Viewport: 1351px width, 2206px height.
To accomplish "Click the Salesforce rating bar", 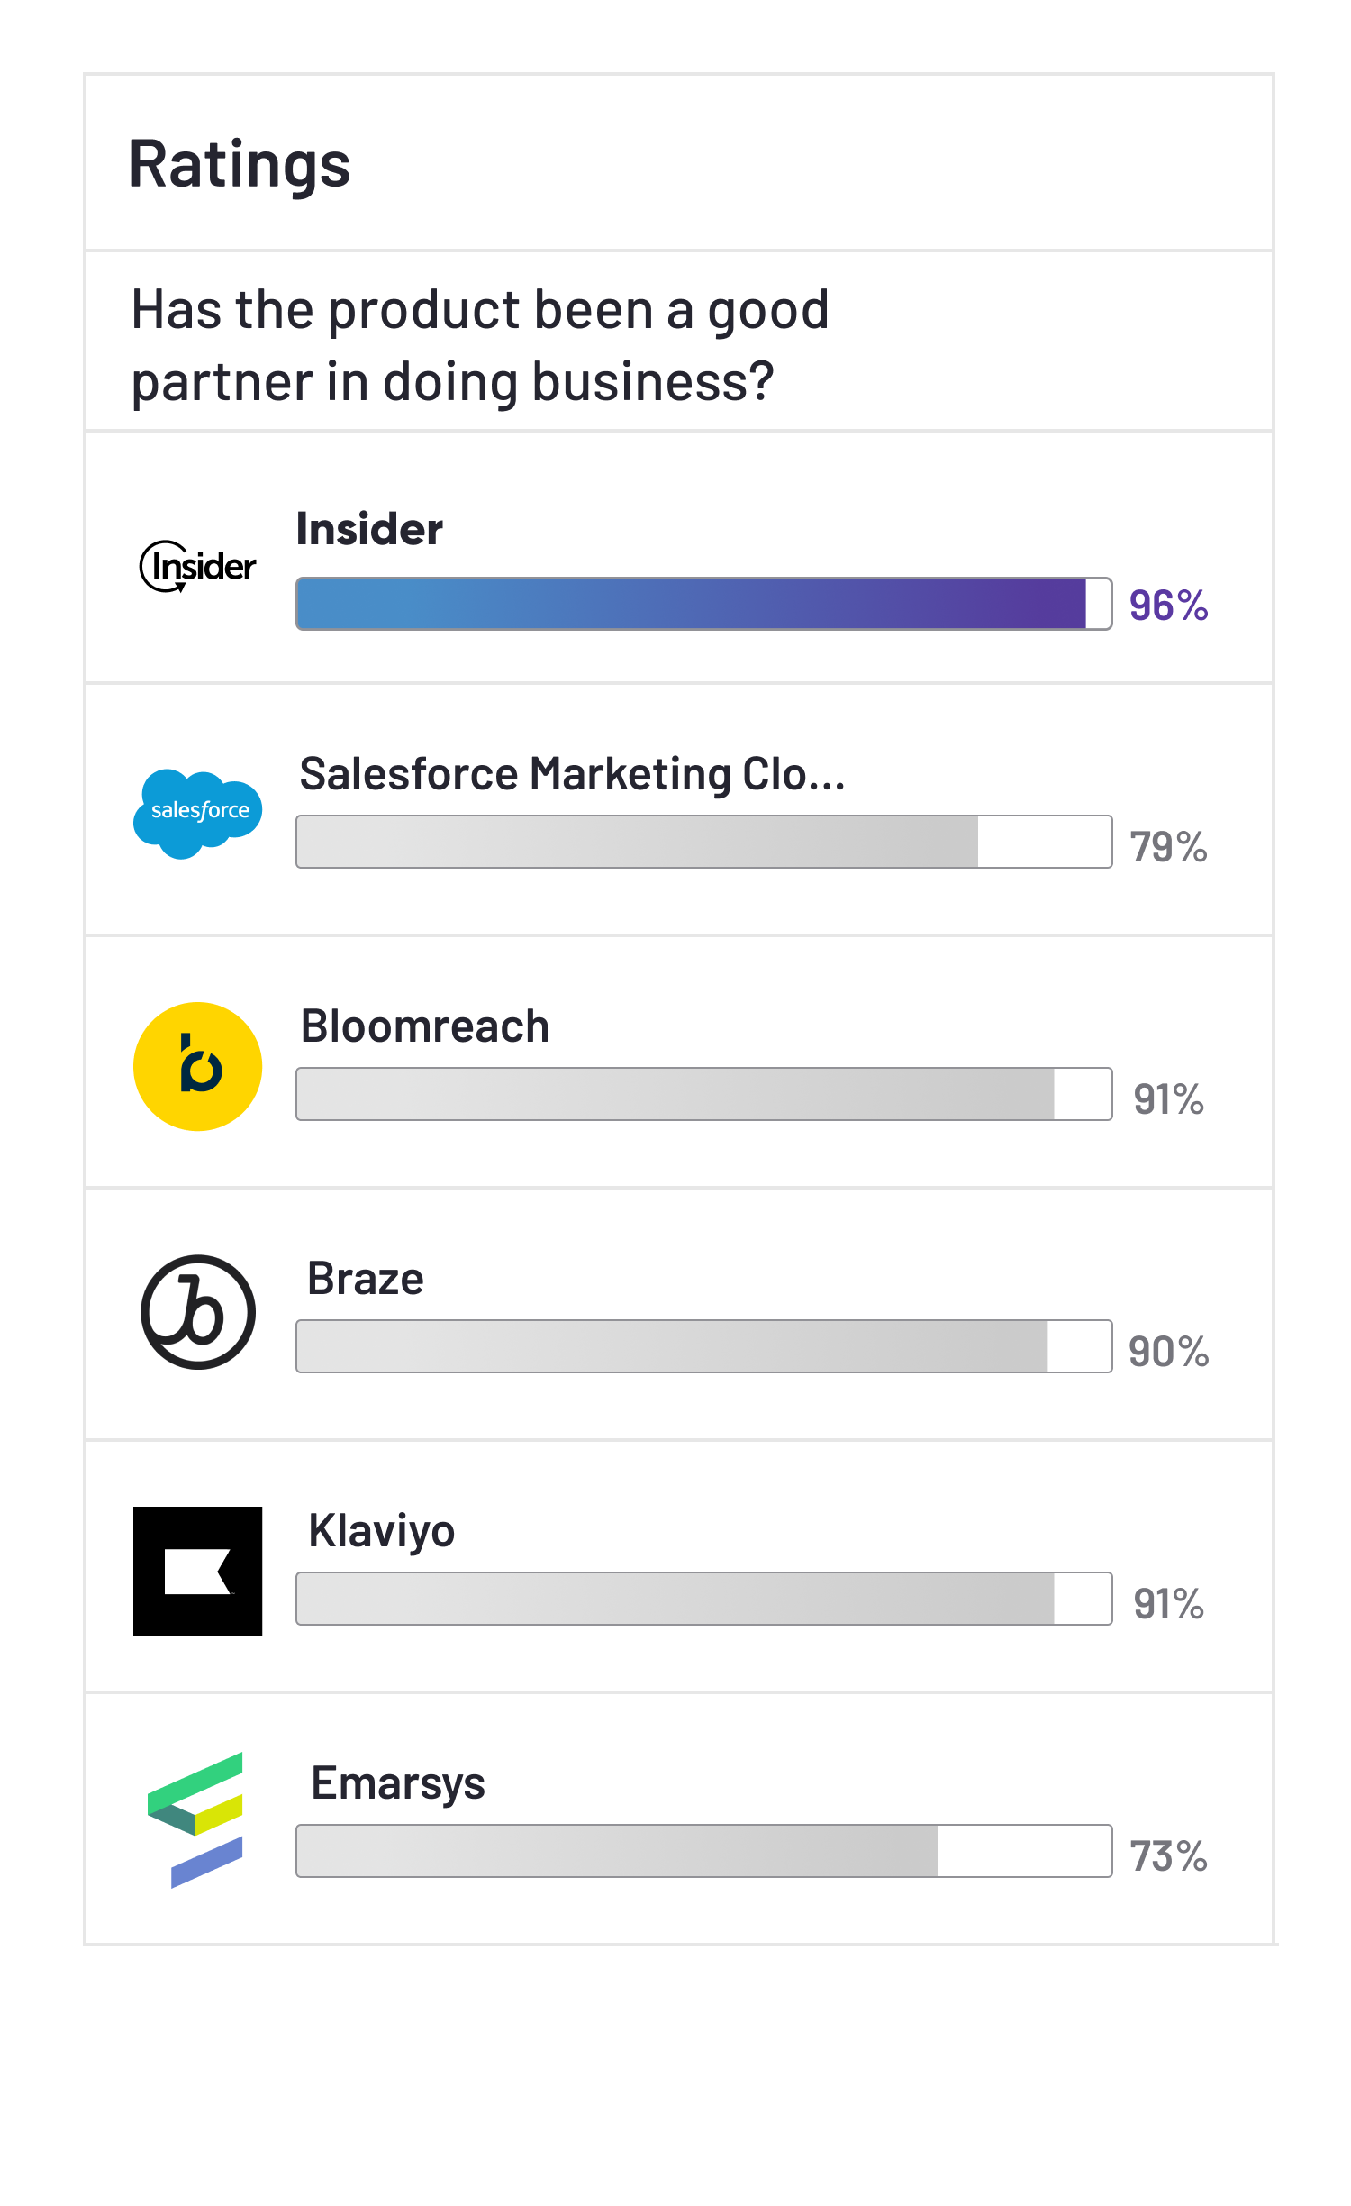I will (703, 842).
